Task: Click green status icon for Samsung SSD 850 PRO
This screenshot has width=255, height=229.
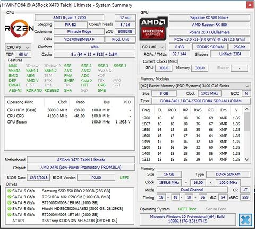Action: [10, 191]
